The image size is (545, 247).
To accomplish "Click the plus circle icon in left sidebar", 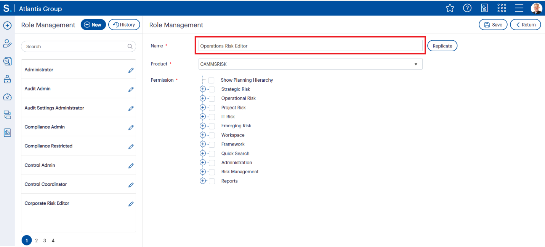I will pyautogui.click(x=7, y=25).
